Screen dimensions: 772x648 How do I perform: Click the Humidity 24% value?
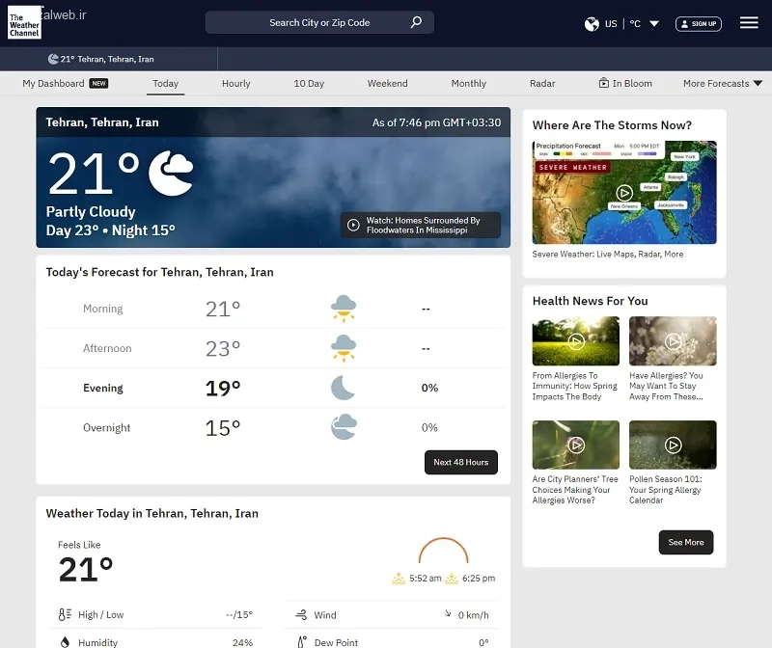click(243, 642)
